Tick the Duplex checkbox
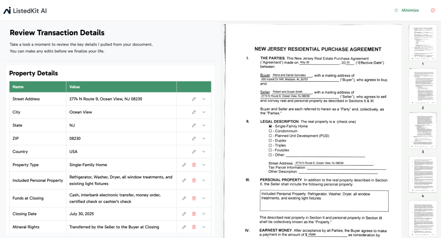Viewport: 441px width, 238px height. [270, 141]
